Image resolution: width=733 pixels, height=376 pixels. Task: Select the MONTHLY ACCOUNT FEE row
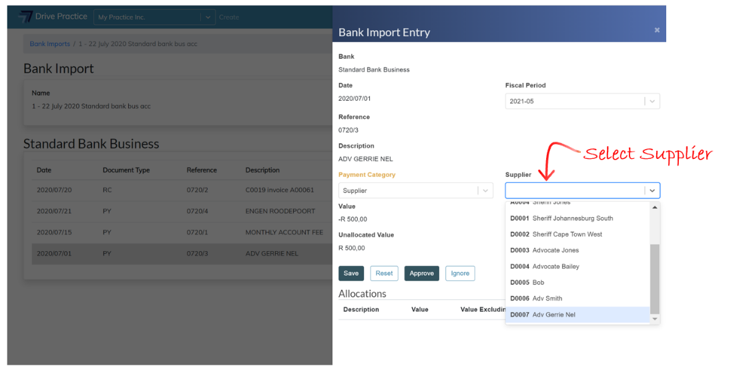182,232
